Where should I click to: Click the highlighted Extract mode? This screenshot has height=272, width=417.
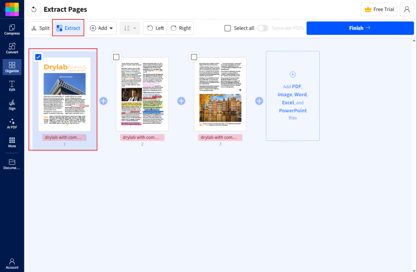tap(68, 28)
